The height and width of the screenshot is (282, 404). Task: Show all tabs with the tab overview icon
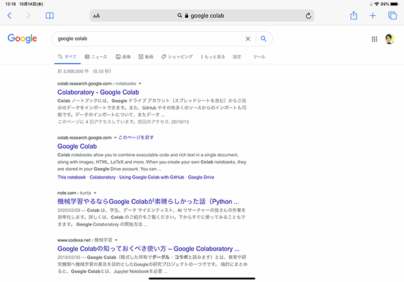click(392, 16)
